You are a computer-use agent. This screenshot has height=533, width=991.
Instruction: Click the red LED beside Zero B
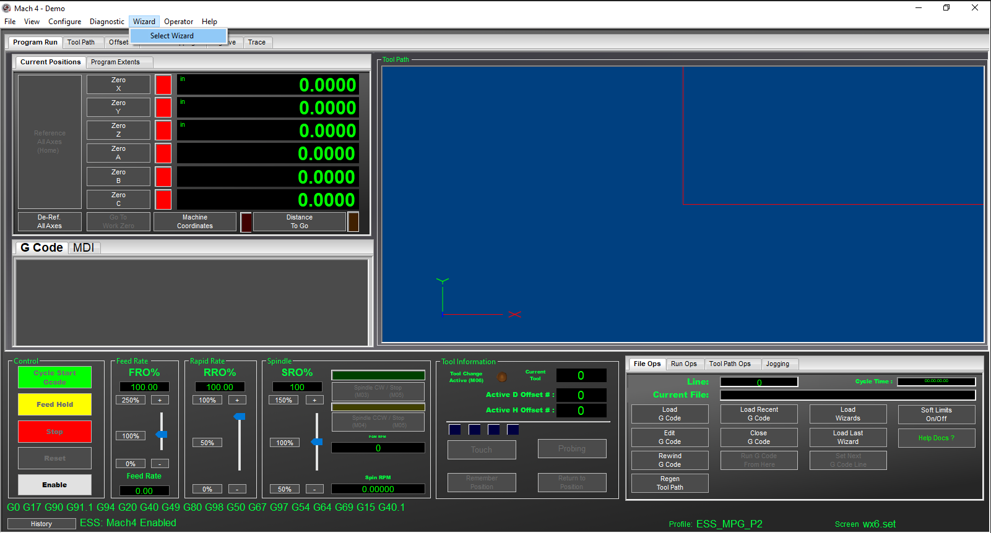coord(163,177)
